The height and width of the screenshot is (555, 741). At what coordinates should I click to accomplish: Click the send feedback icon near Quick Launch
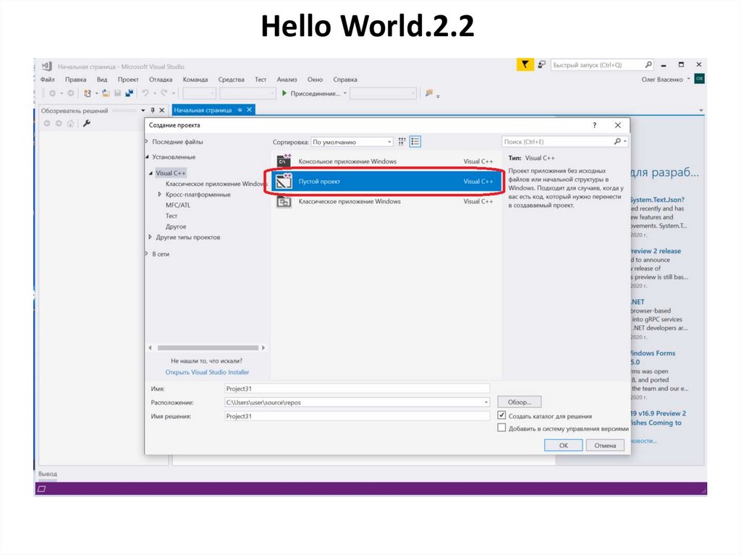point(542,64)
